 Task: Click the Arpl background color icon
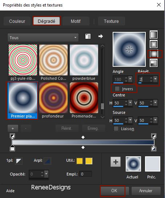click(48, 161)
